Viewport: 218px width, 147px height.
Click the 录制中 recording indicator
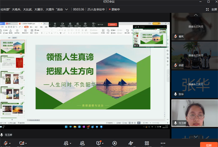[x=114, y=9]
